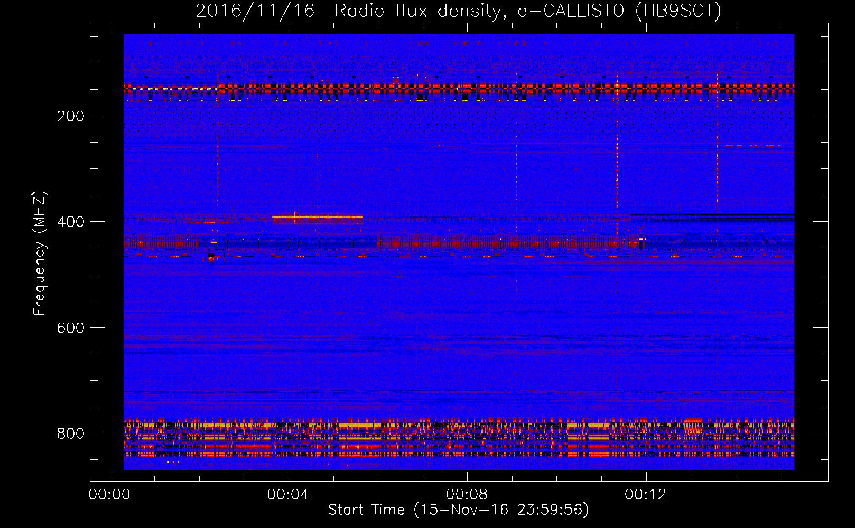This screenshot has height=528, width=855.
Task: Click the 400 frequency tick label
Action: pyautogui.click(x=71, y=222)
